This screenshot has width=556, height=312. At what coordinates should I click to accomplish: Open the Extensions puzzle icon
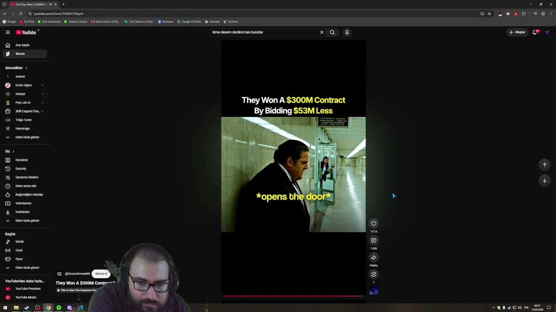click(x=523, y=13)
